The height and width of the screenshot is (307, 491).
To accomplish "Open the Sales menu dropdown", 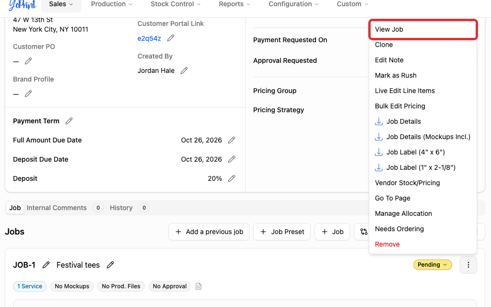I will 61,4.
